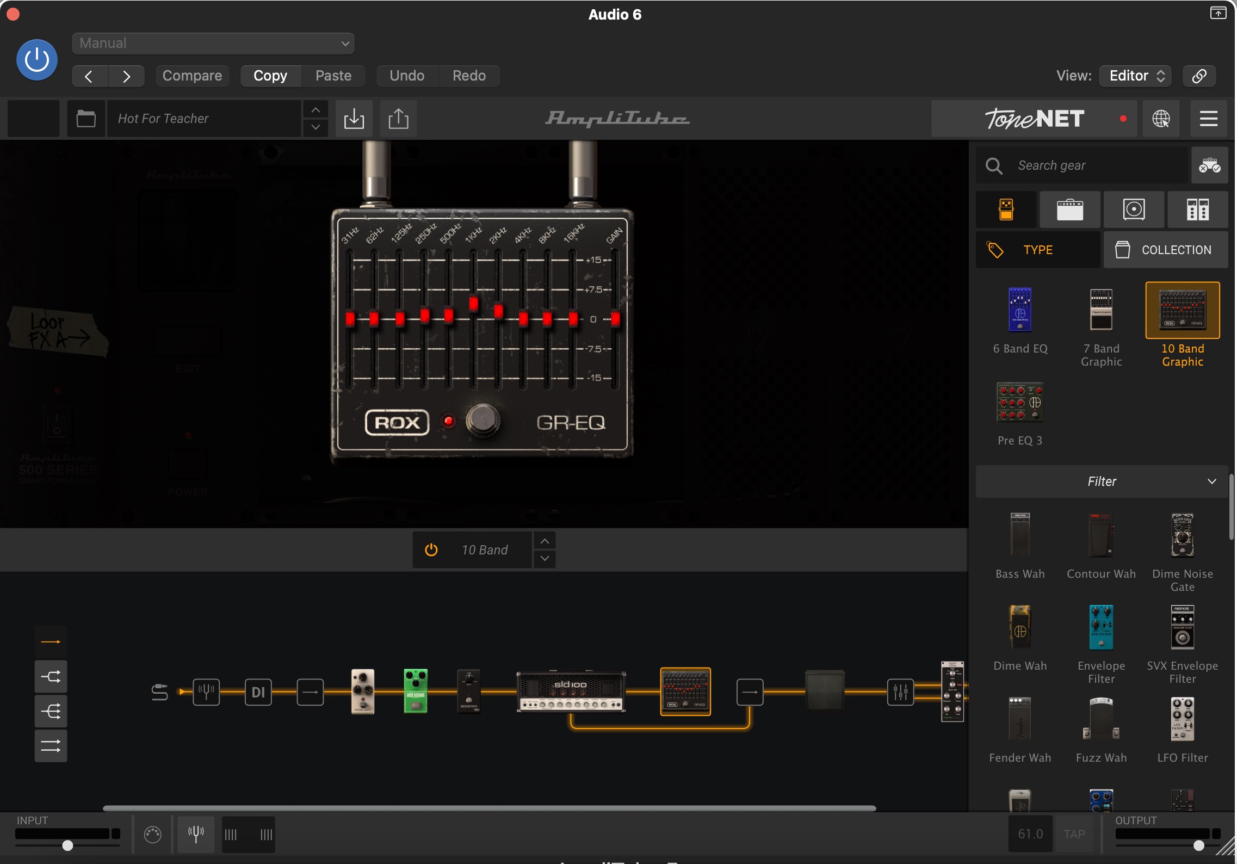Click the DI block in signal chain

click(x=258, y=692)
